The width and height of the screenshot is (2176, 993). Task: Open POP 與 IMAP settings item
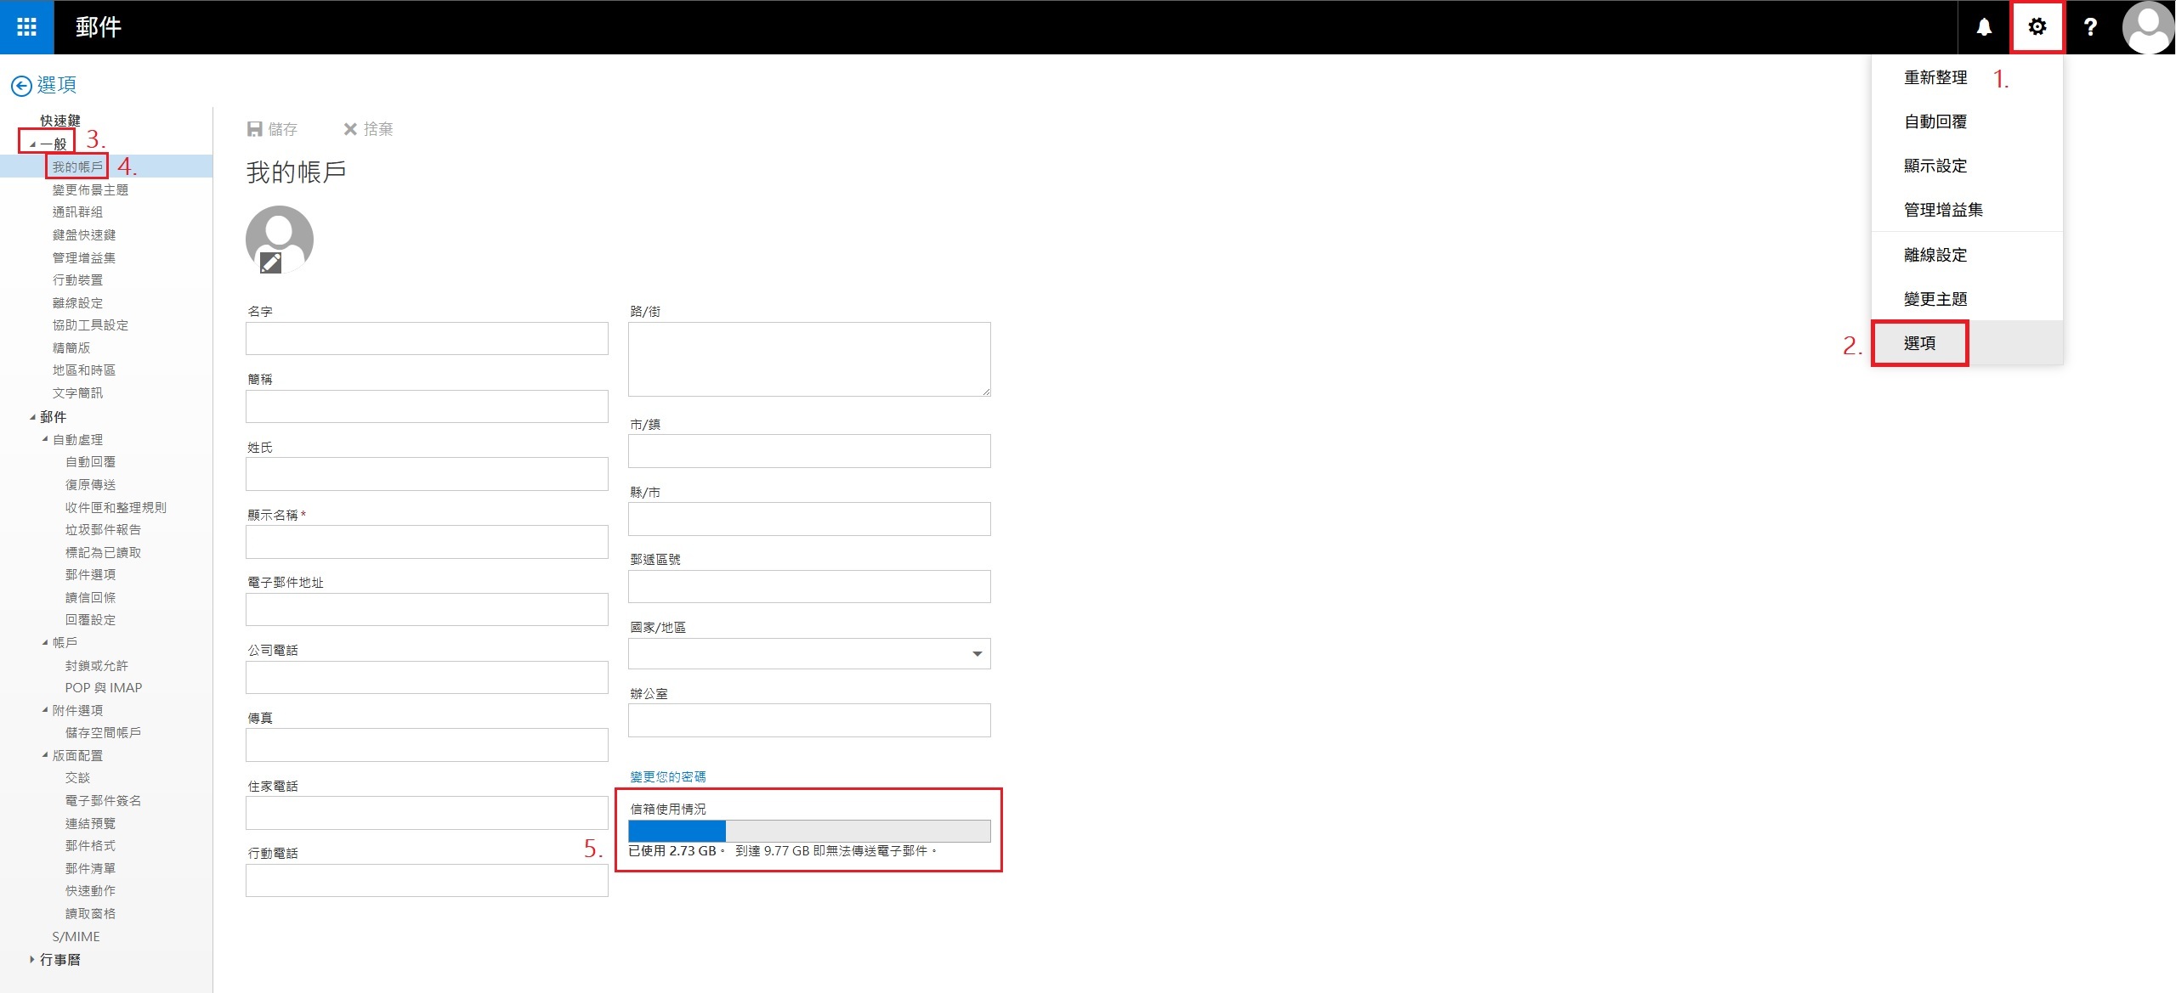(x=103, y=688)
